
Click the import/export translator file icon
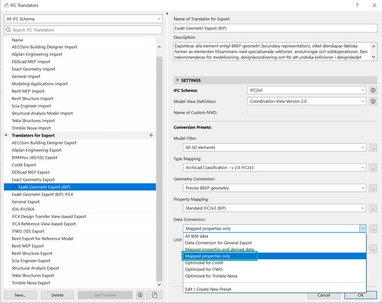click(154, 295)
